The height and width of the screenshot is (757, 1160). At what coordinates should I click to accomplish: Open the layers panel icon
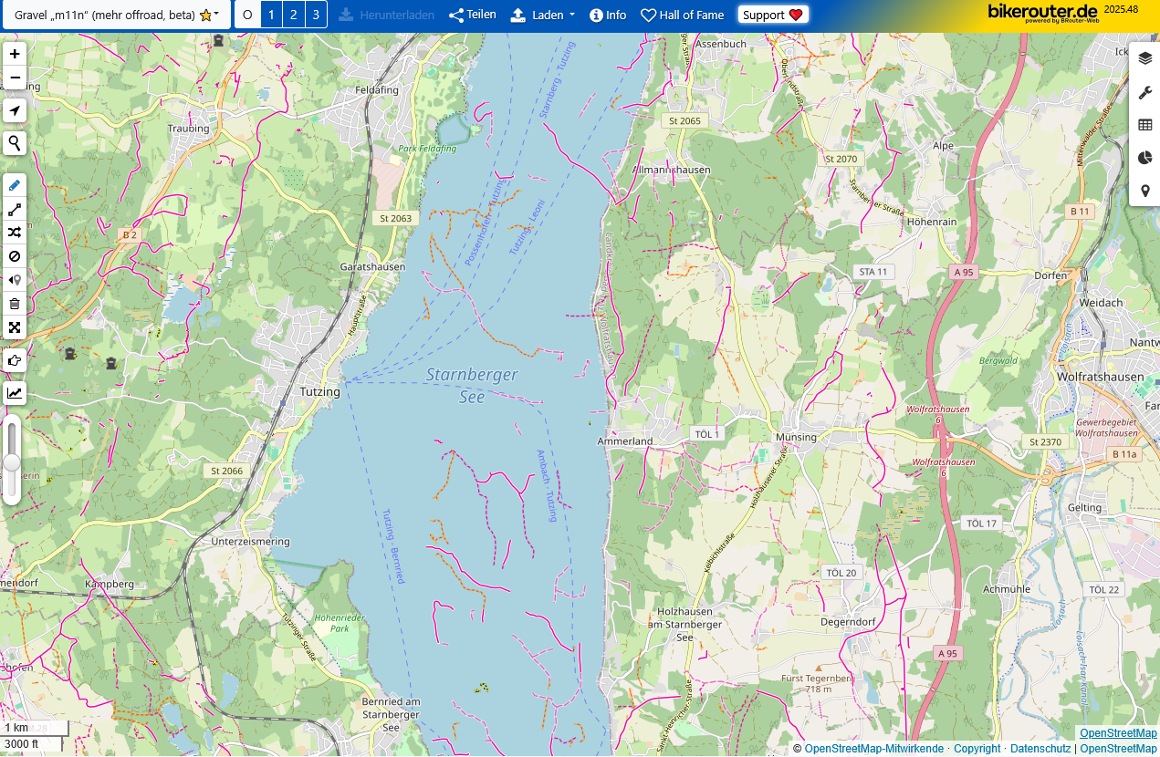(1145, 58)
